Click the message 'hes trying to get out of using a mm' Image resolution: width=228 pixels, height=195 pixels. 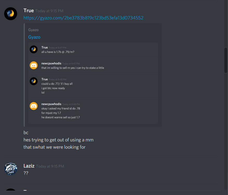tap(58, 140)
